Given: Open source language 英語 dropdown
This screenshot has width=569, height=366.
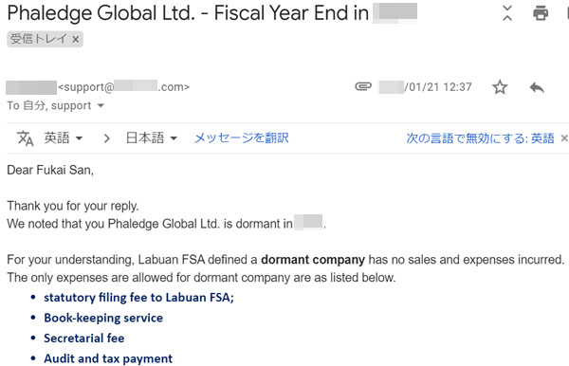Looking at the screenshot, I should coord(64,138).
